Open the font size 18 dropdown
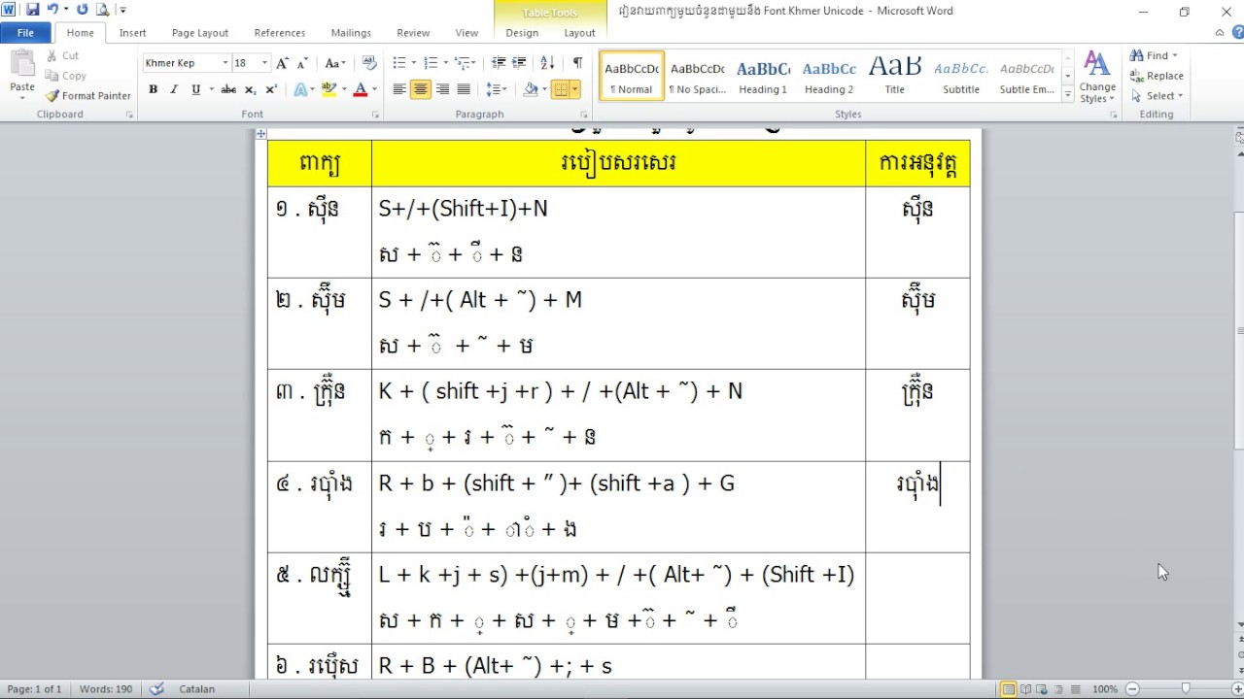The image size is (1244, 699). [x=264, y=63]
